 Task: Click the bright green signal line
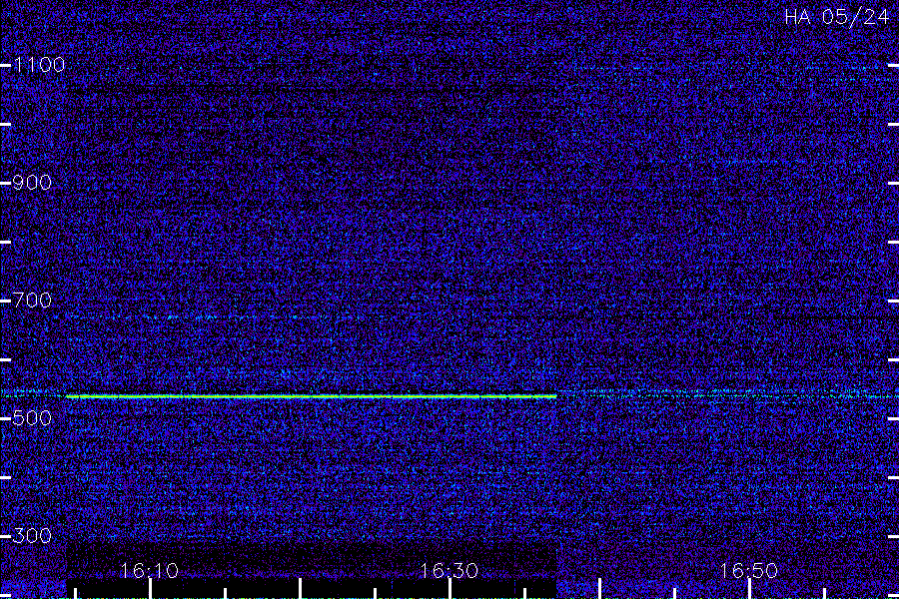click(311, 396)
